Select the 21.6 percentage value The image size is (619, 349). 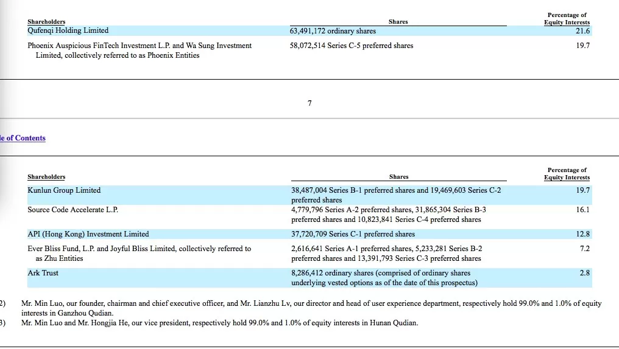coord(582,31)
